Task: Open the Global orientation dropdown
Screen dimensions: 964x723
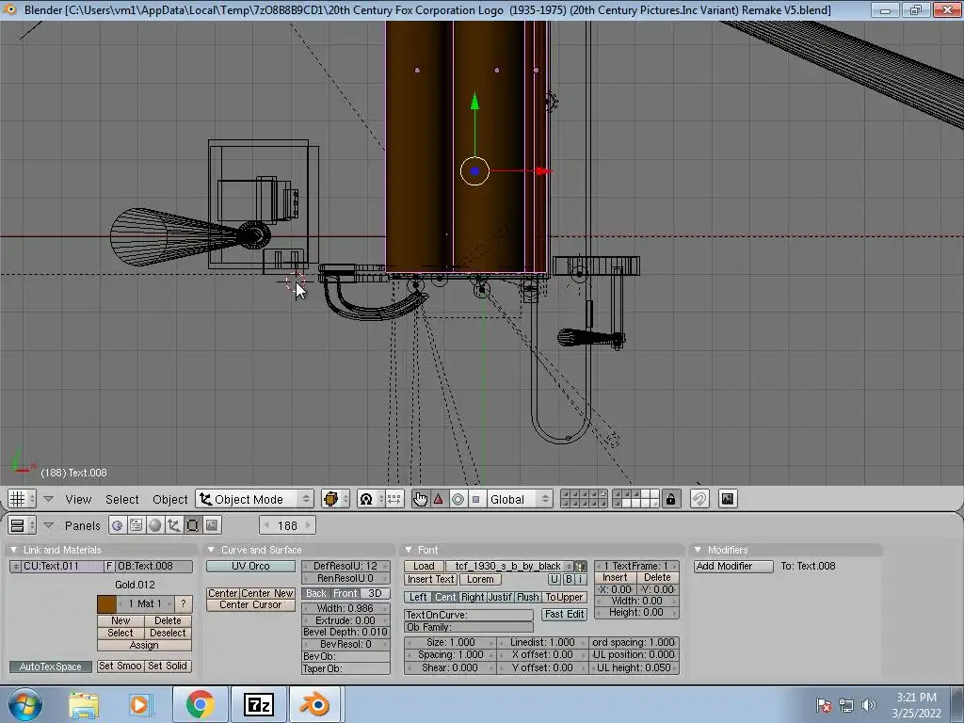Action: point(520,499)
